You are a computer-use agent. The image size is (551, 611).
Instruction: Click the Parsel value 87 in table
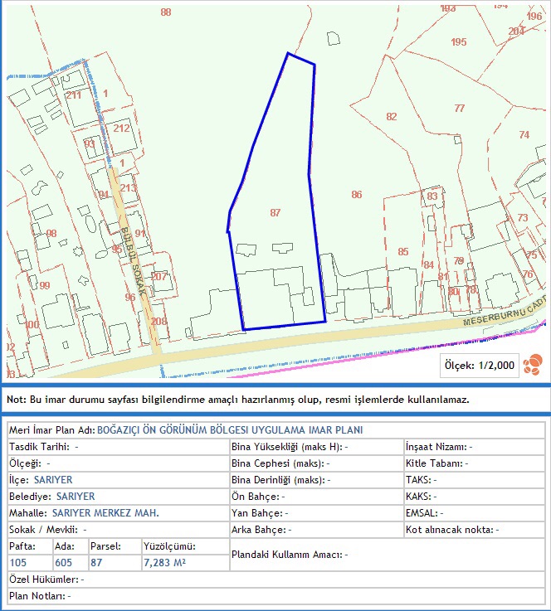point(97,563)
